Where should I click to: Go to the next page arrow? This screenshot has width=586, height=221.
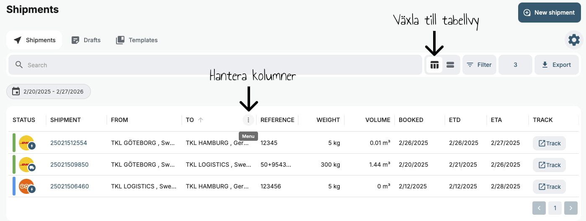tap(571, 208)
